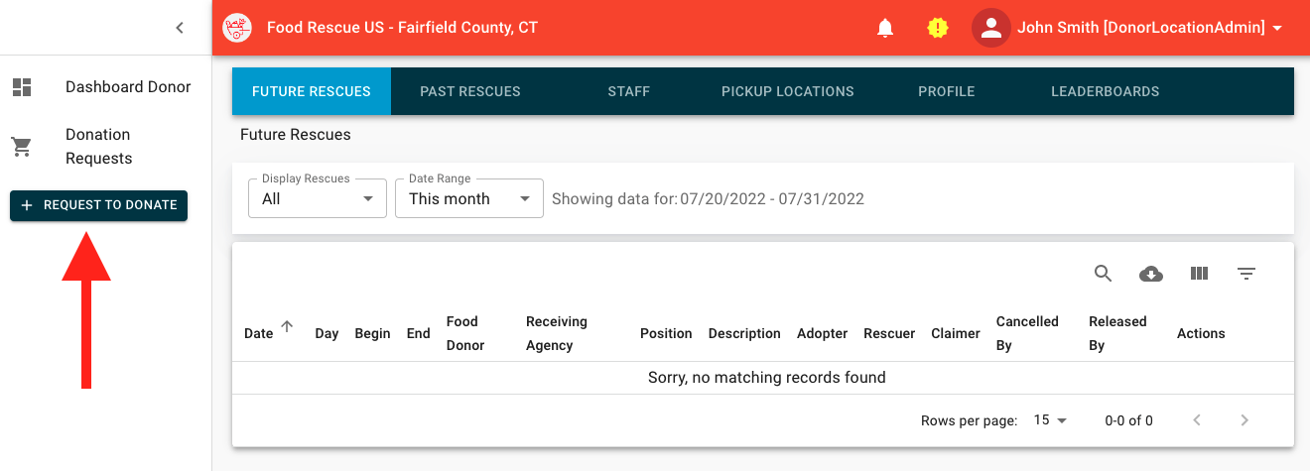Open the filter table icon
Viewport: 1310px width, 471px height.
pos(1246,274)
